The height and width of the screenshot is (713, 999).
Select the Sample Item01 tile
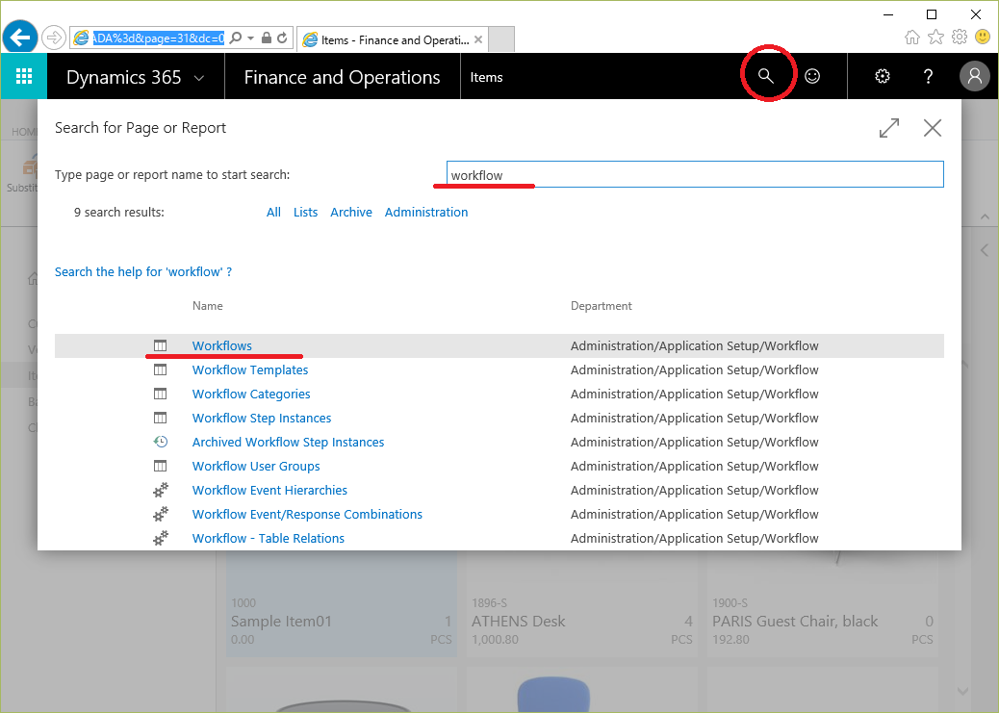click(342, 602)
